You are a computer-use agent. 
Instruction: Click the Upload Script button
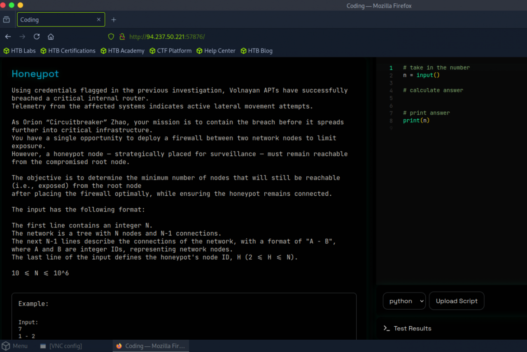457,301
